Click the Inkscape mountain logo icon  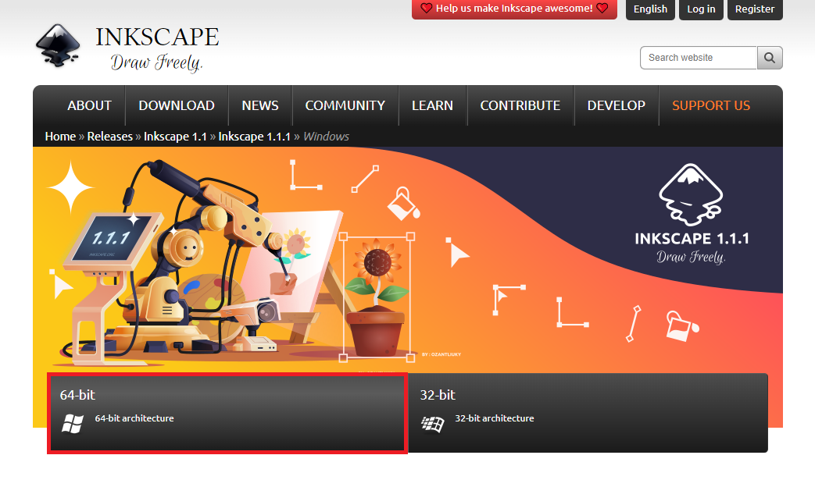pyautogui.click(x=58, y=46)
